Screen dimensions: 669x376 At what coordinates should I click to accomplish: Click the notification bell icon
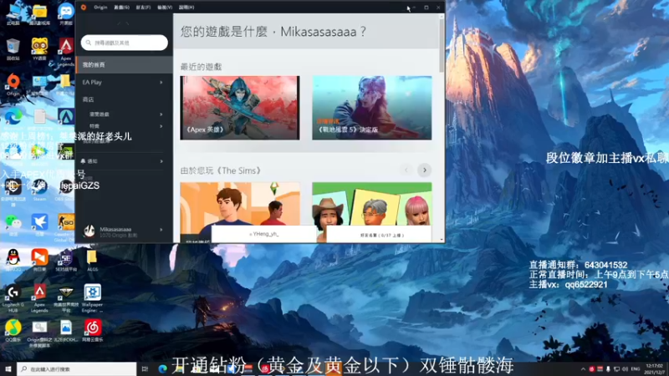coord(83,161)
